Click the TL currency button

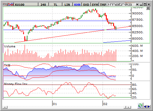(55, 4)
